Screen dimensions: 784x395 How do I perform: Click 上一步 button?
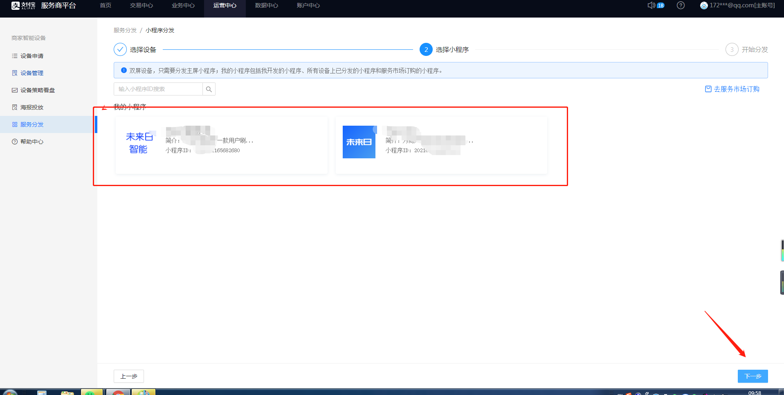pos(129,376)
